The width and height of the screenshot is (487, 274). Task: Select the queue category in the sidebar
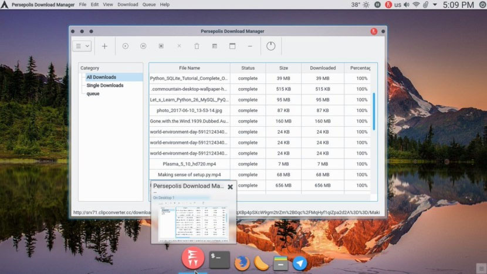click(x=93, y=94)
